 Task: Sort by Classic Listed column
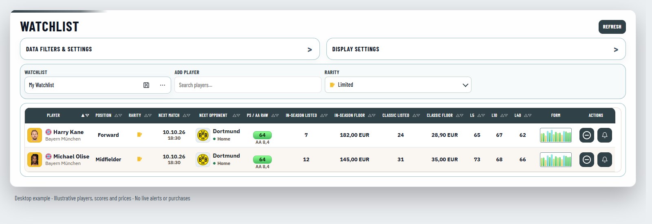pos(416,115)
